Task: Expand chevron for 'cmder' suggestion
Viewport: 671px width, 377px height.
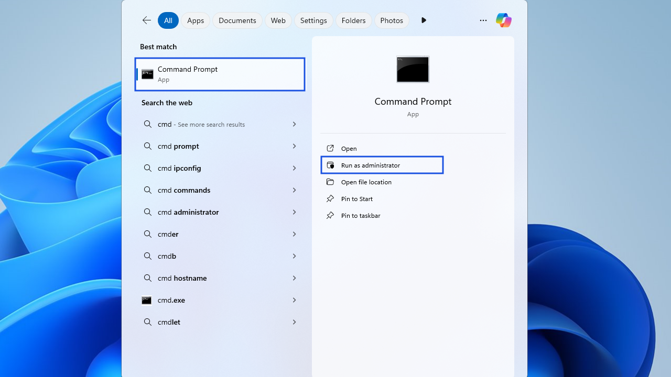Action: (x=294, y=234)
